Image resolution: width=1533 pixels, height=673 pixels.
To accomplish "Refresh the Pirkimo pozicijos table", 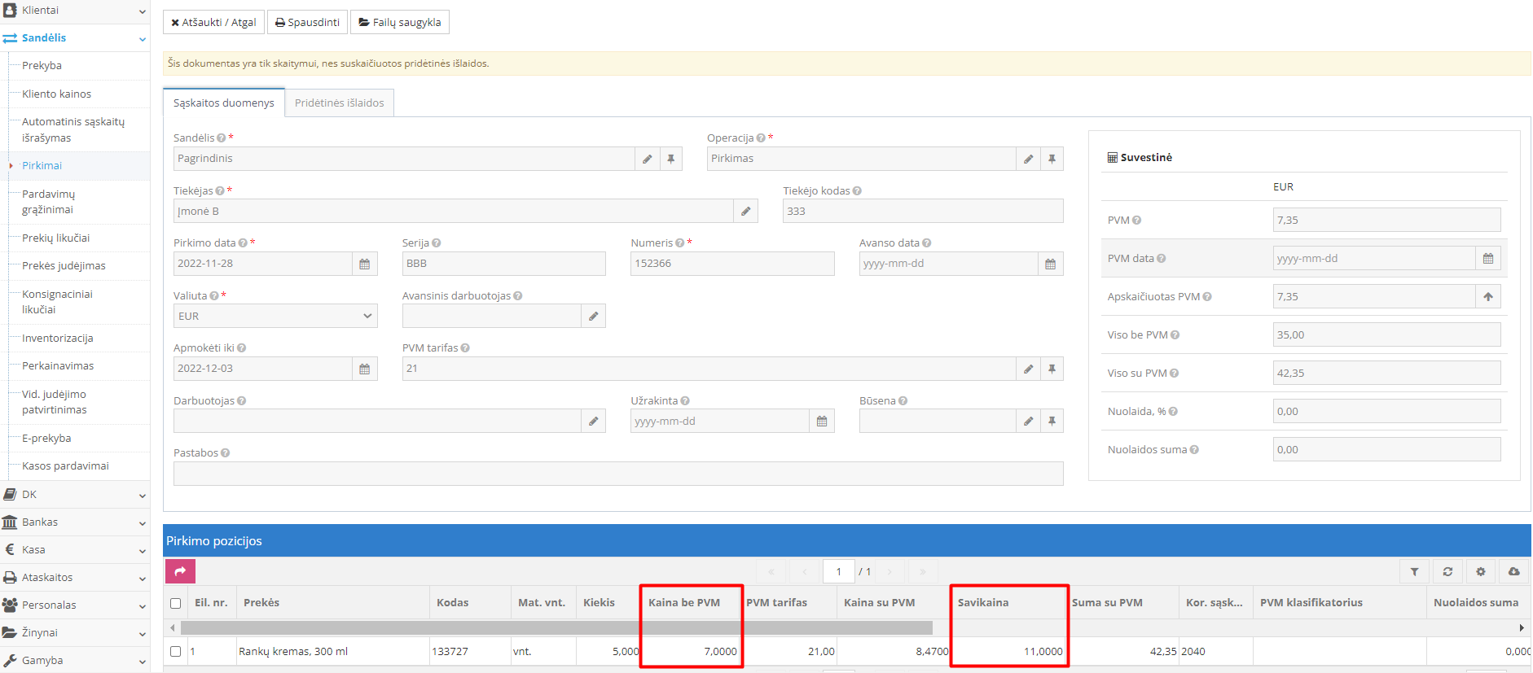I will [1447, 571].
